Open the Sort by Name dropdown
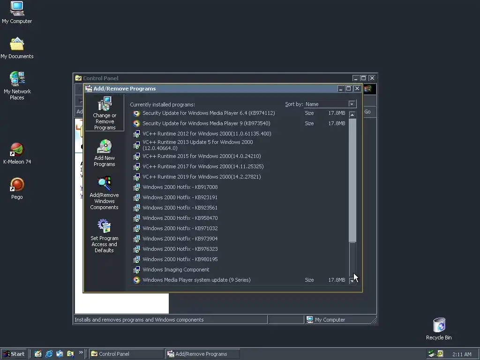Image resolution: width=480 pixels, height=360 pixels. (x=352, y=104)
